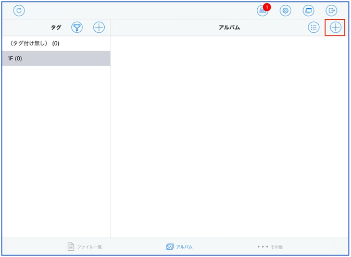Switch to the アルバム bottom tab
Image resolution: width=351 pixels, height=257 pixels.
179,247
